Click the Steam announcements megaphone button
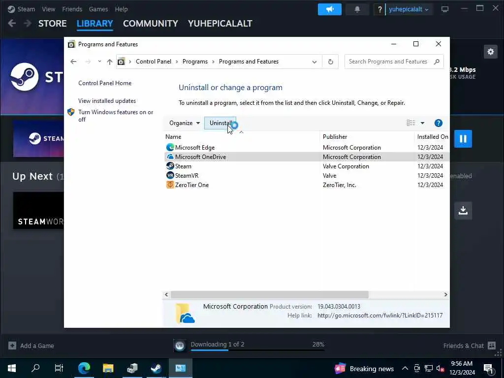The width and height of the screenshot is (504, 378). pyautogui.click(x=329, y=9)
